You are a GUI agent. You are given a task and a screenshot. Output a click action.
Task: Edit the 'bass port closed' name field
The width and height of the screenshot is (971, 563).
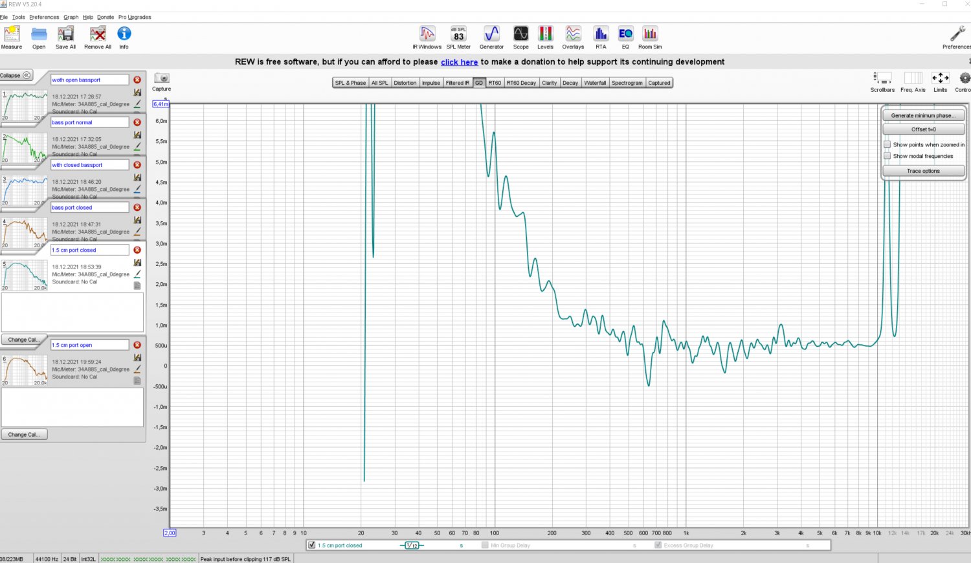(90, 207)
